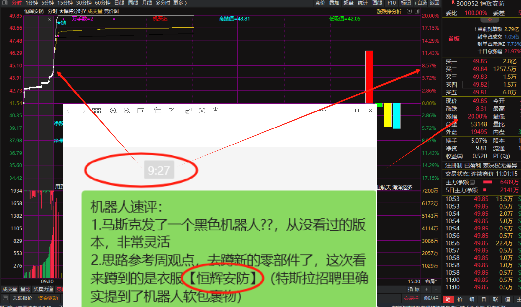Open the 指标 indicators menu

coord(414,289)
